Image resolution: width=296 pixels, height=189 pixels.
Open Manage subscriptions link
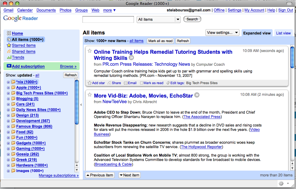click(59, 176)
